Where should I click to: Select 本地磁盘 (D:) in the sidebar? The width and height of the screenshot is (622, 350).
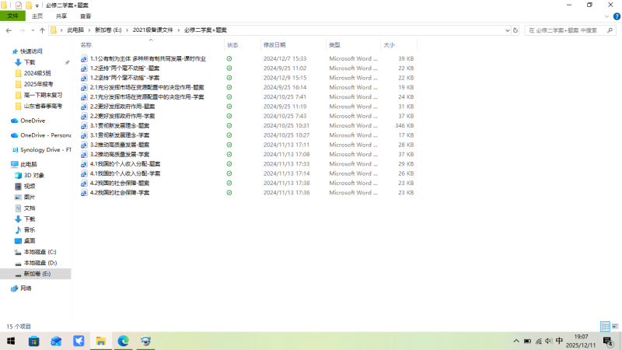point(40,263)
